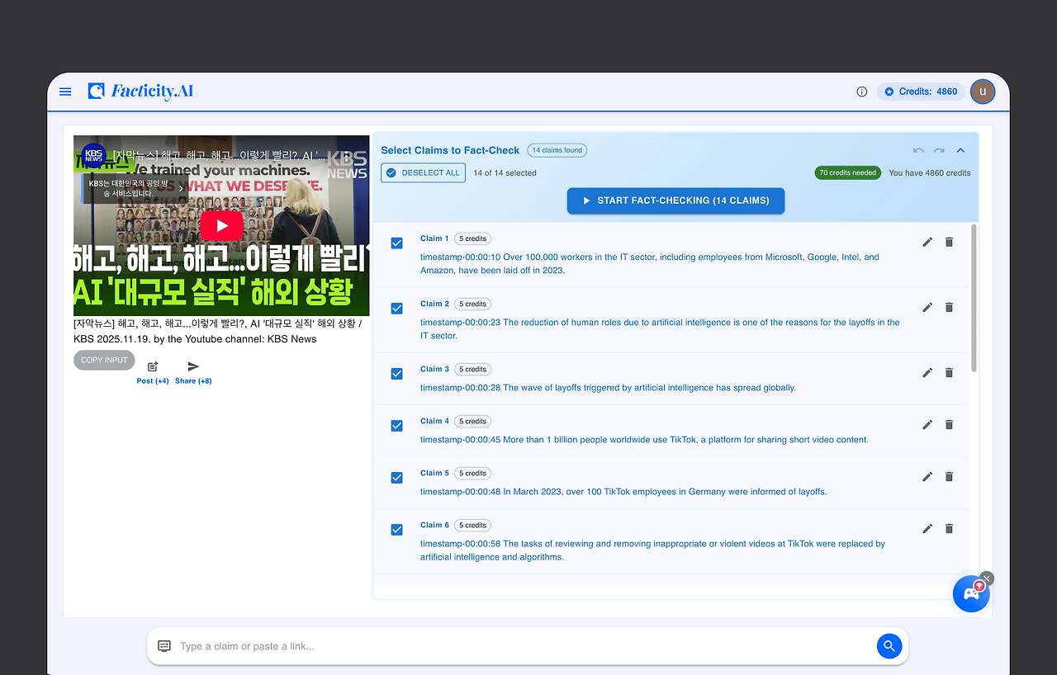
Task: Focus the 'Type a claim or paste a link' field
Action: click(x=524, y=646)
